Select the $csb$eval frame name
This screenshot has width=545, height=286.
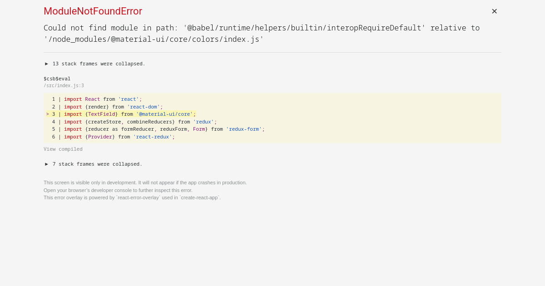(57, 79)
